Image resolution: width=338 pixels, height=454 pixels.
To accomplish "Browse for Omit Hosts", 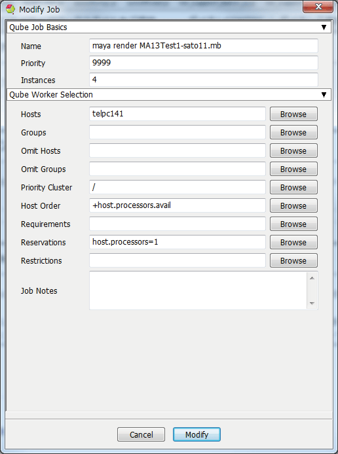I will [293, 150].
